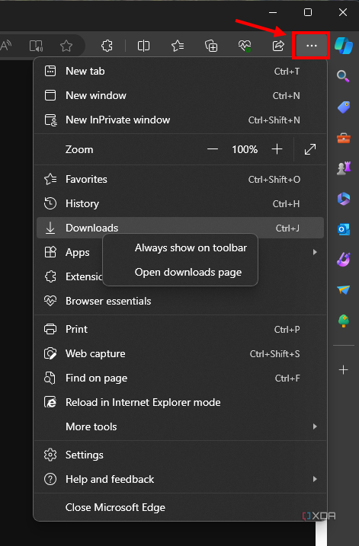The image size is (359, 546).
Task: Open sidebar Outlook icon
Action: point(344,229)
